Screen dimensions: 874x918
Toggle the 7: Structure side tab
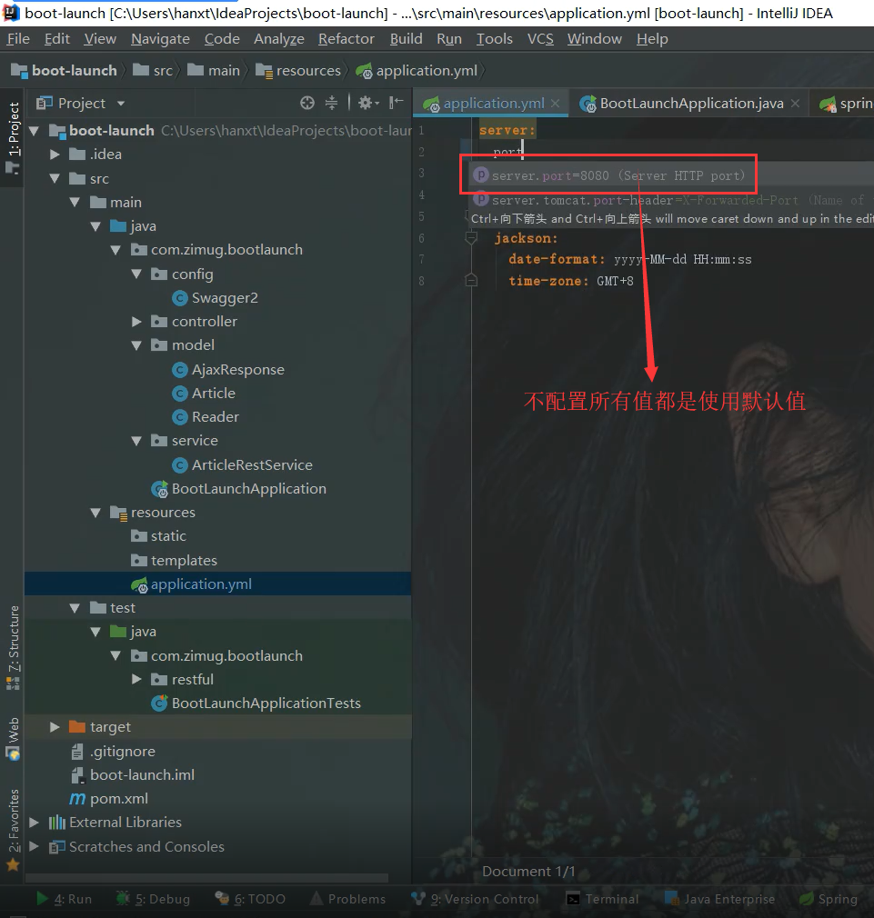[x=13, y=647]
